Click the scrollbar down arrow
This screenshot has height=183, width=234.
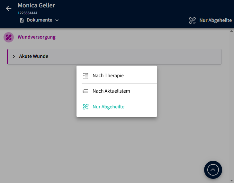(x=231, y=180)
